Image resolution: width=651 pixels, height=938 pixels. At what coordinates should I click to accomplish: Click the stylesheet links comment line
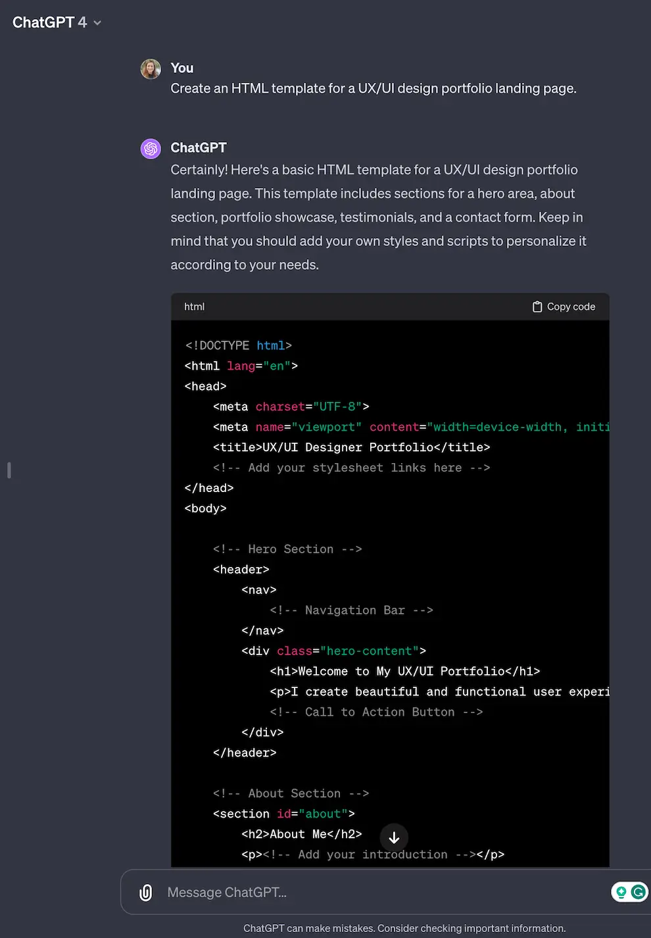352,468
